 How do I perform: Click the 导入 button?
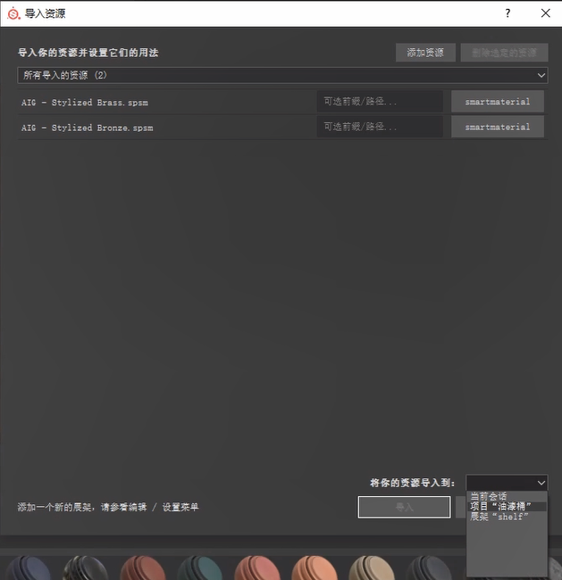coord(404,507)
